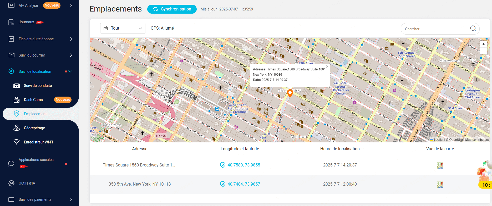
Task: Click the Dash Cams camera icon
Action: point(17,100)
